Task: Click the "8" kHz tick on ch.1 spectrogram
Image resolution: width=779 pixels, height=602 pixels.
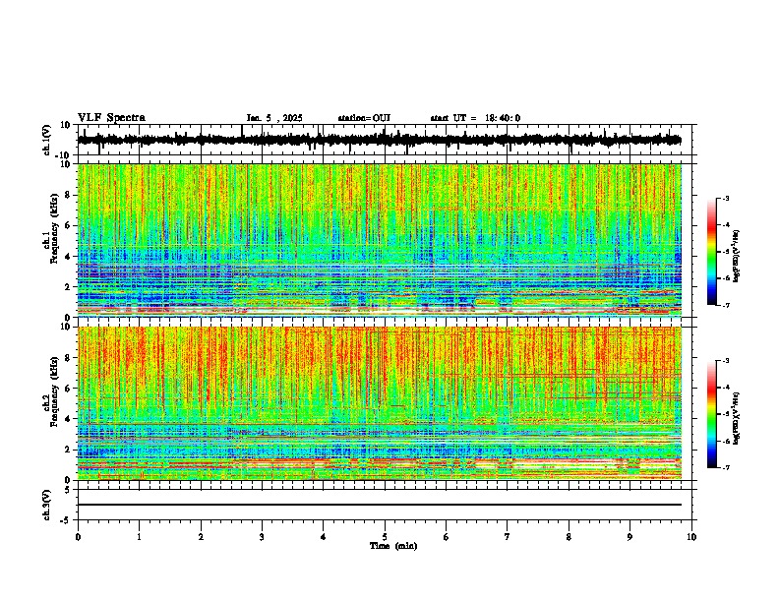Action: (69, 195)
